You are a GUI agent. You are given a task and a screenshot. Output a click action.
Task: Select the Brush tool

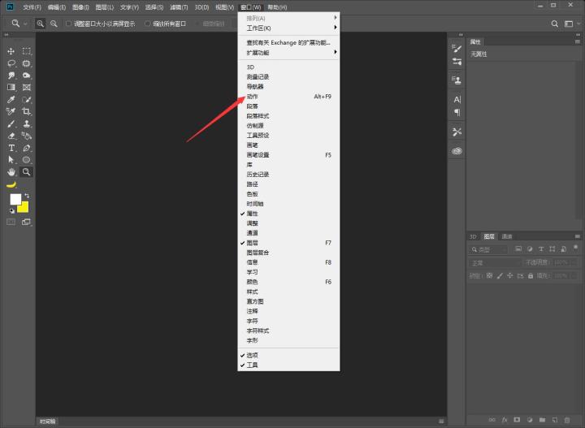tap(11, 123)
